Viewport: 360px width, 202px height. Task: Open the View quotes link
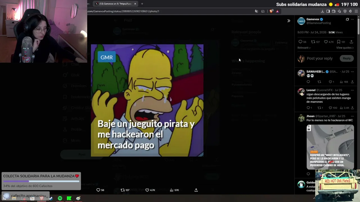tap(345, 48)
